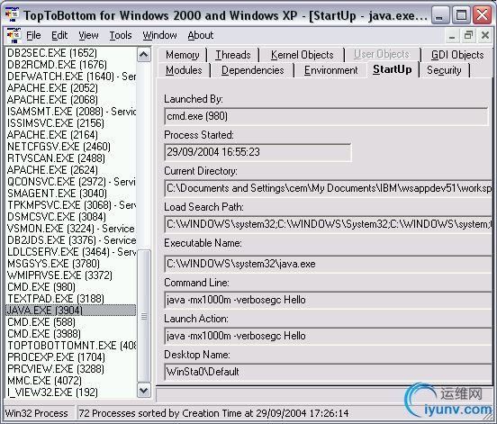Image resolution: width=497 pixels, height=424 pixels.
Task: Switch to the Kernel Objects tab
Action: 302,55
